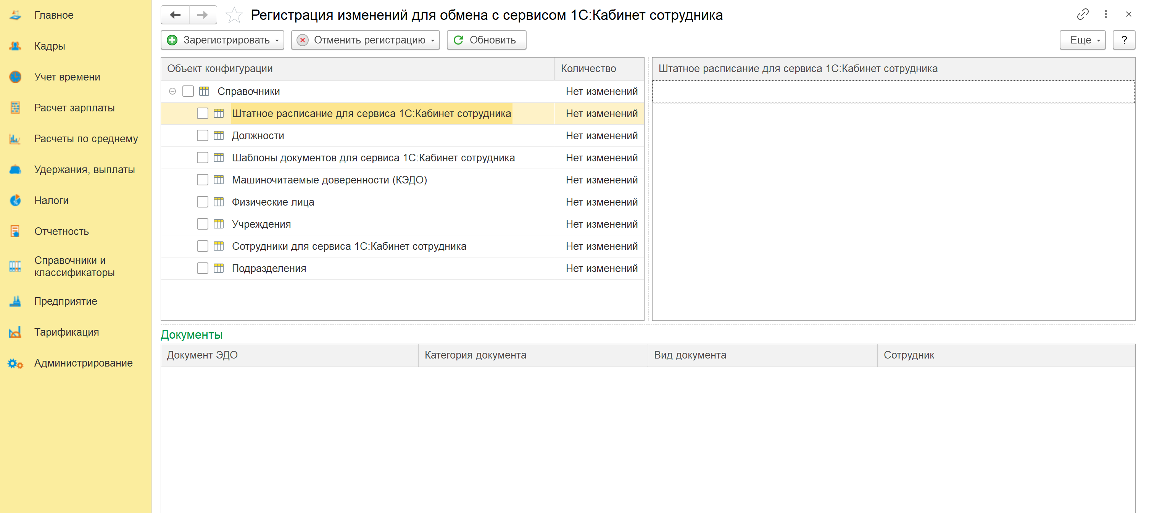Copy link using the chain icon
The height and width of the screenshot is (513, 1149).
point(1083,15)
